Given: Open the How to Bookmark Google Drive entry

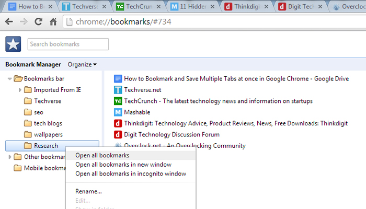Looking at the screenshot, I should 236,78.
